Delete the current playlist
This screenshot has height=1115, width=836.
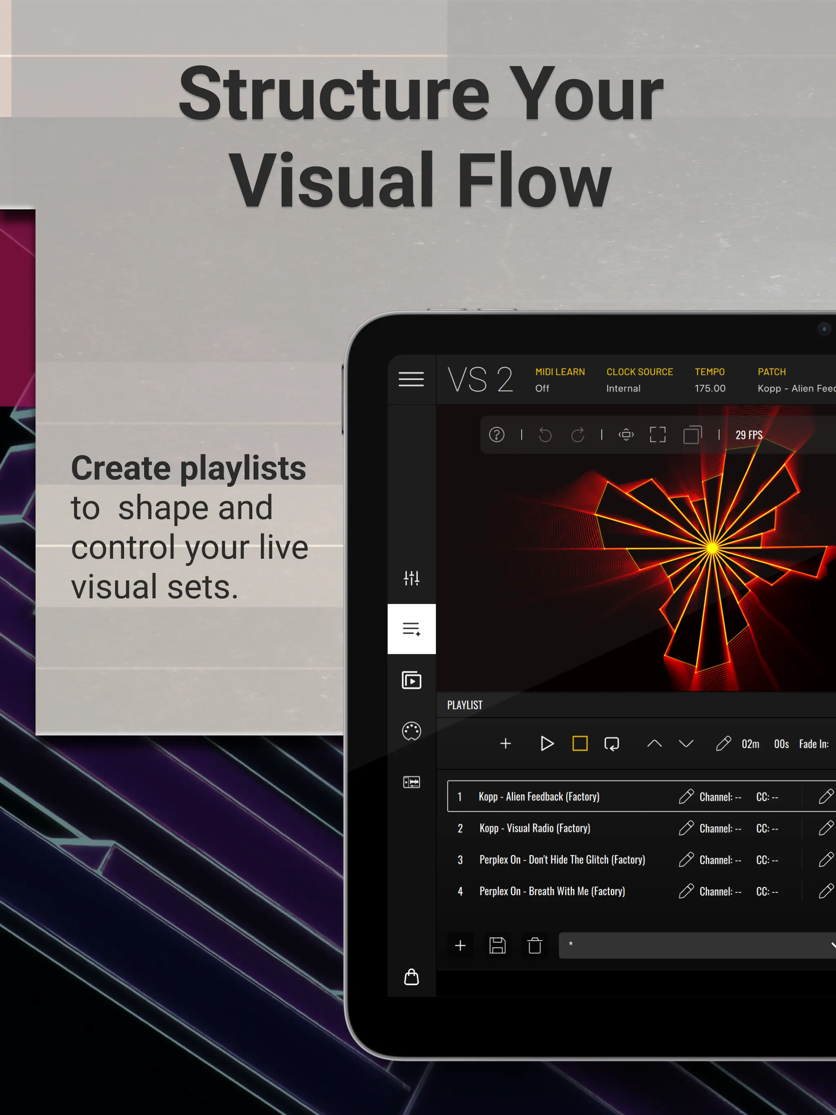coord(535,946)
